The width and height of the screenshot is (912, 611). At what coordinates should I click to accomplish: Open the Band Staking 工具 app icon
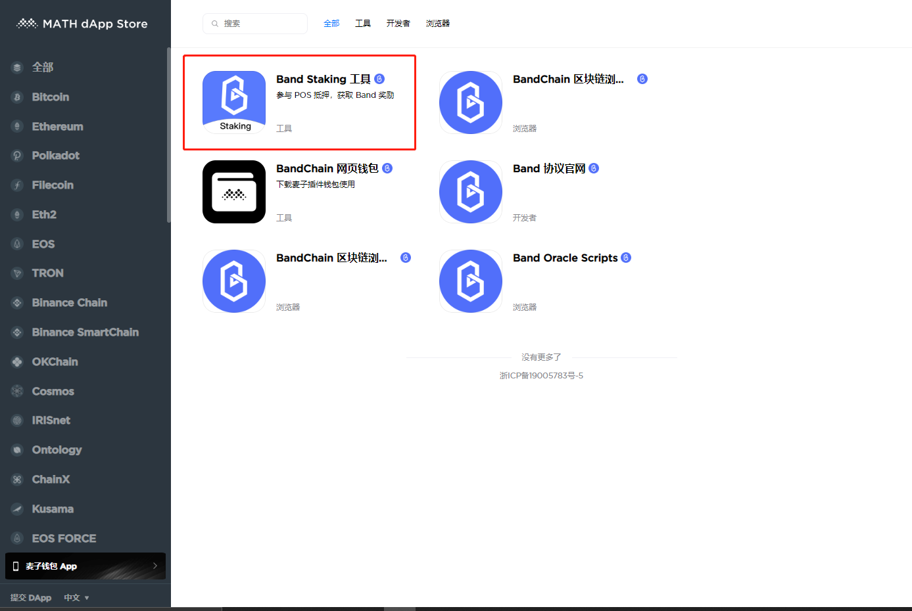point(234,102)
